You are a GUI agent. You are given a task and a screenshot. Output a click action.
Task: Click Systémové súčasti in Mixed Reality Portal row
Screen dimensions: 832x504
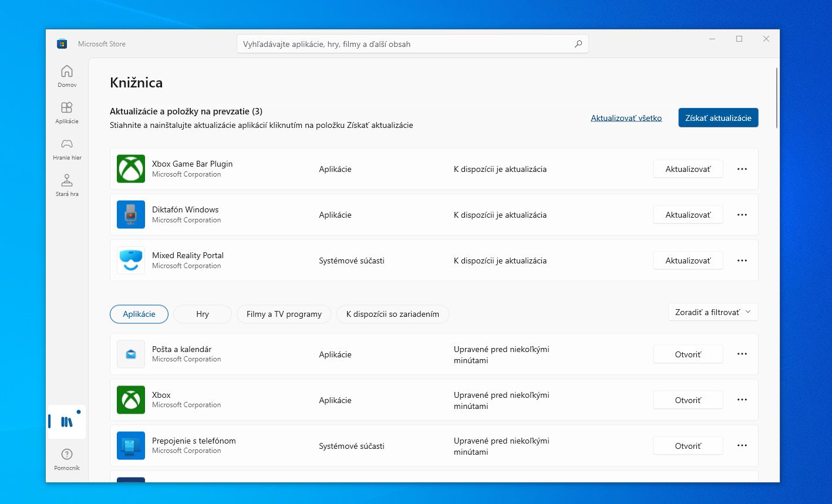tap(352, 261)
